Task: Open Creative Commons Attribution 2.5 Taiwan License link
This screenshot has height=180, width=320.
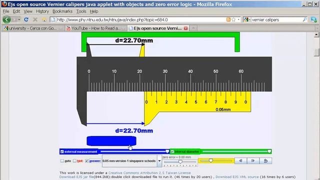Action: pyautogui.click(x=149, y=173)
